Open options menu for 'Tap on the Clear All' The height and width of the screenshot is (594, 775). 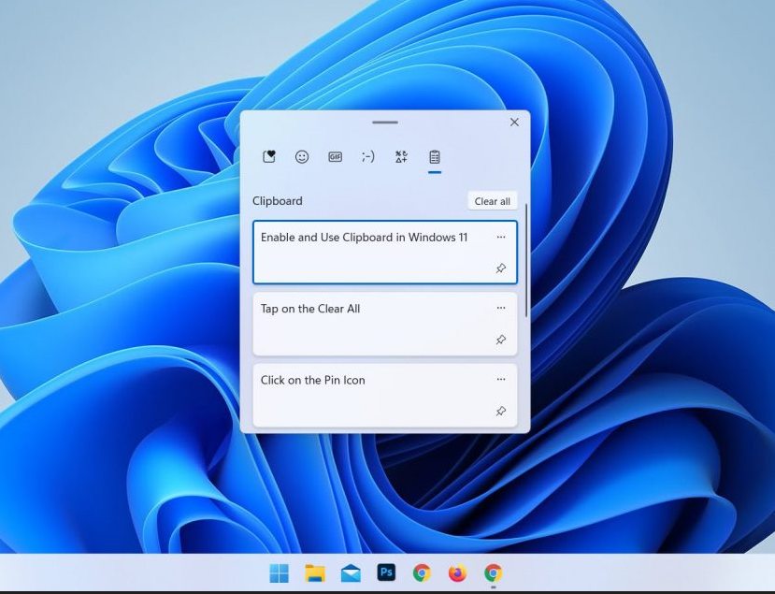click(x=501, y=309)
